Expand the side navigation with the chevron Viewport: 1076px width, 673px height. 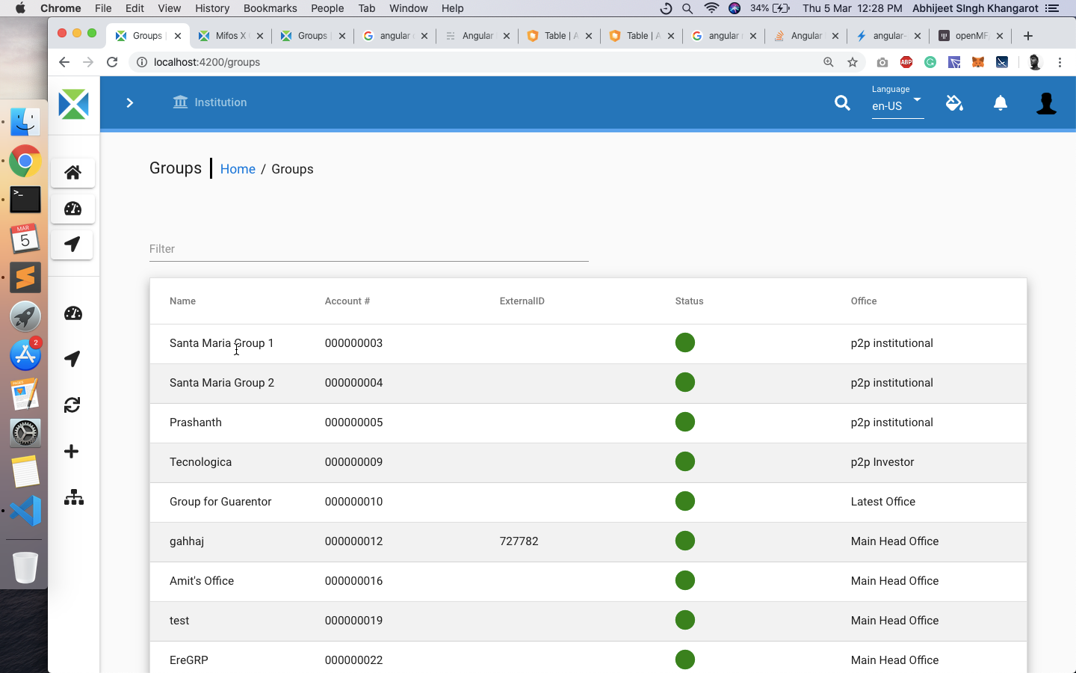(130, 103)
